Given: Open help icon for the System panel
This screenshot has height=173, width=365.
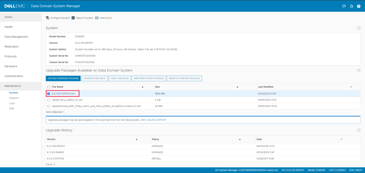Looking at the screenshot, I should [359, 28].
